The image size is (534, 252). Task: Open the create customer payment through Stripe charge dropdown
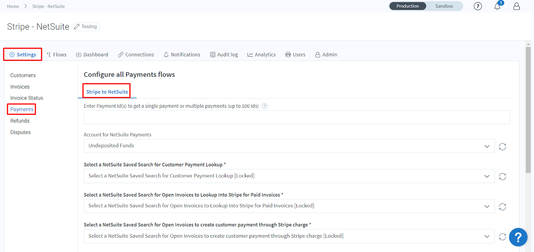pos(289,236)
